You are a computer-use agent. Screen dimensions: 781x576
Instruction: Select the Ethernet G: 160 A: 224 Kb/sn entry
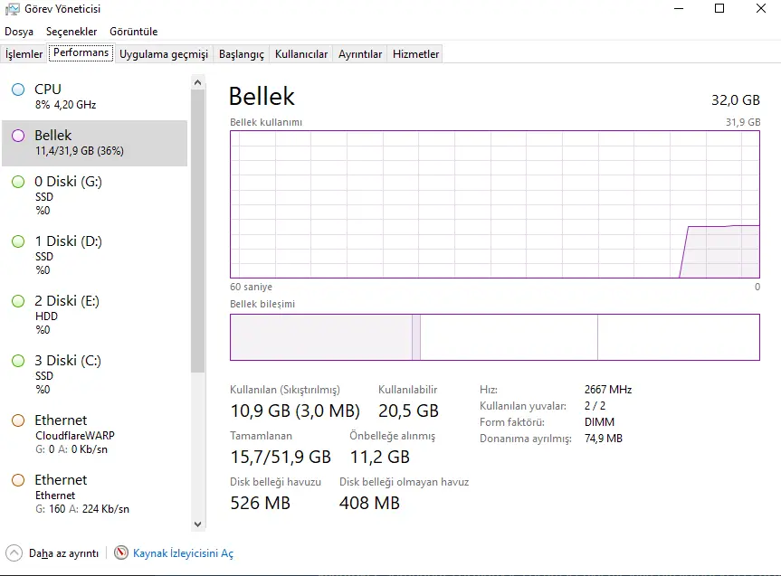click(x=95, y=494)
